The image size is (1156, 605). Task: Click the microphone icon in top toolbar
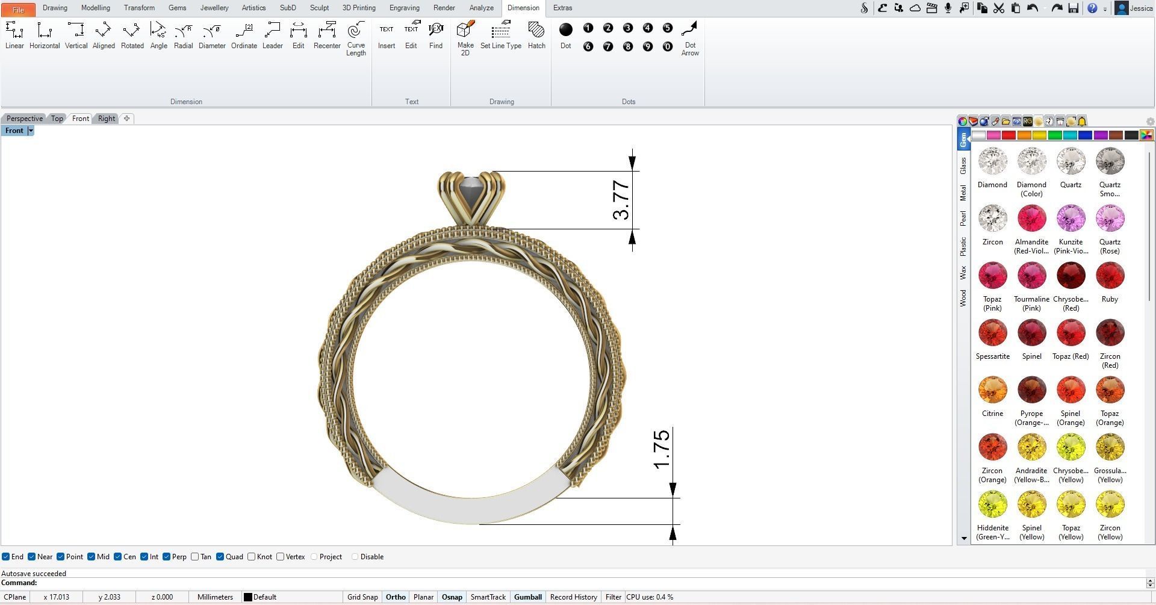click(948, 8)
